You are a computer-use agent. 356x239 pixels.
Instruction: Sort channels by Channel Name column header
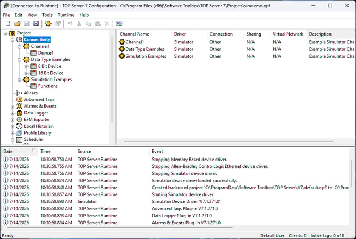[145, 34]
